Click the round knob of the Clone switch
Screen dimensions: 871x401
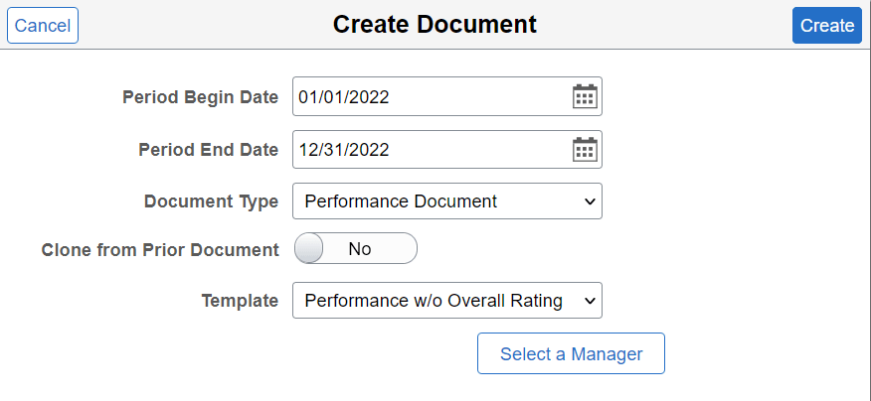coord(310,249)
